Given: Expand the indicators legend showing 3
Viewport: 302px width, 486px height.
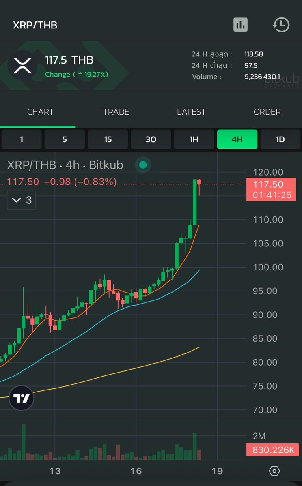Looking at the screenshot, I should coord(21,200).
